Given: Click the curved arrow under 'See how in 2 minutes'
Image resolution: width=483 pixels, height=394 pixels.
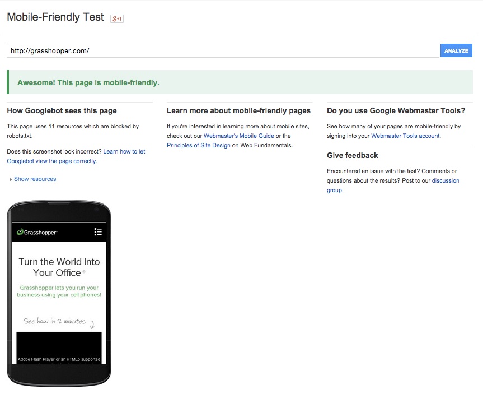Looking at the screenshot, I should click(x=92, y=323).
